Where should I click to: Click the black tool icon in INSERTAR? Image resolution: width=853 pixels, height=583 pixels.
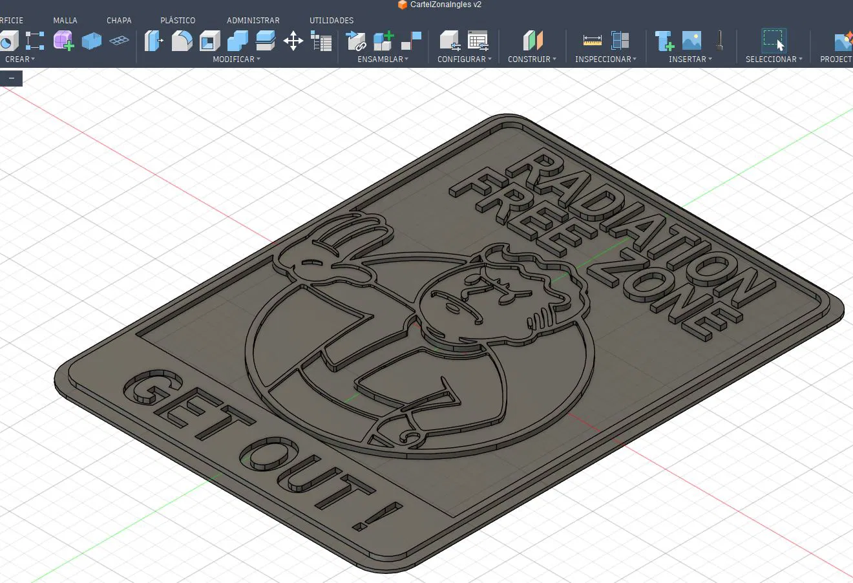tap(719, 41)
